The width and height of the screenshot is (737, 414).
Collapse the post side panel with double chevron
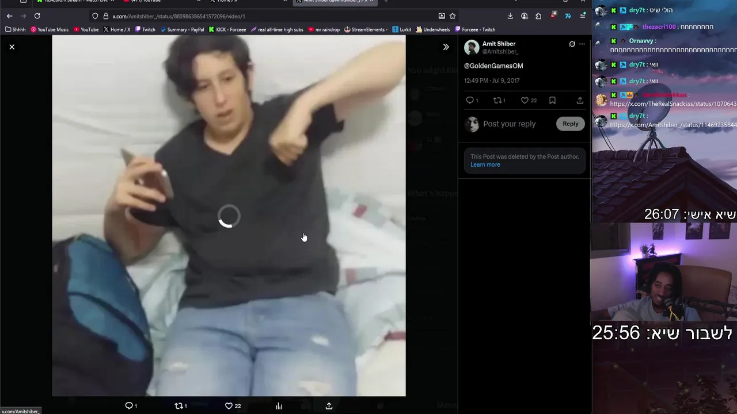(x=446, y=47)
